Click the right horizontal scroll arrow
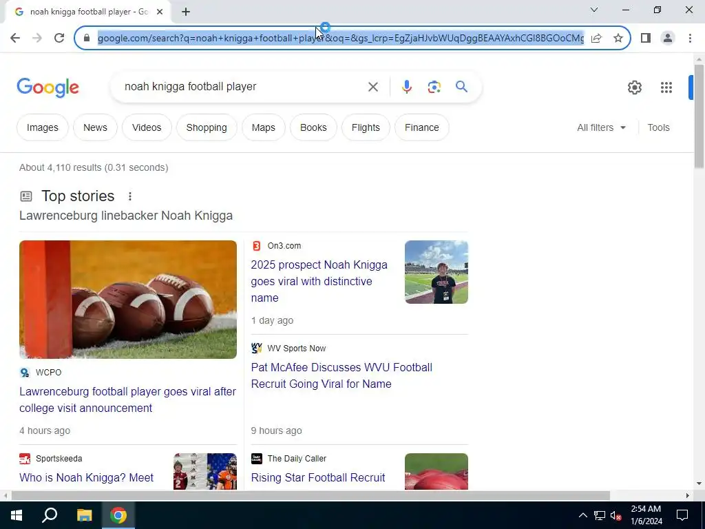Screen dimensions: 705x529 (x=688, y=496)
